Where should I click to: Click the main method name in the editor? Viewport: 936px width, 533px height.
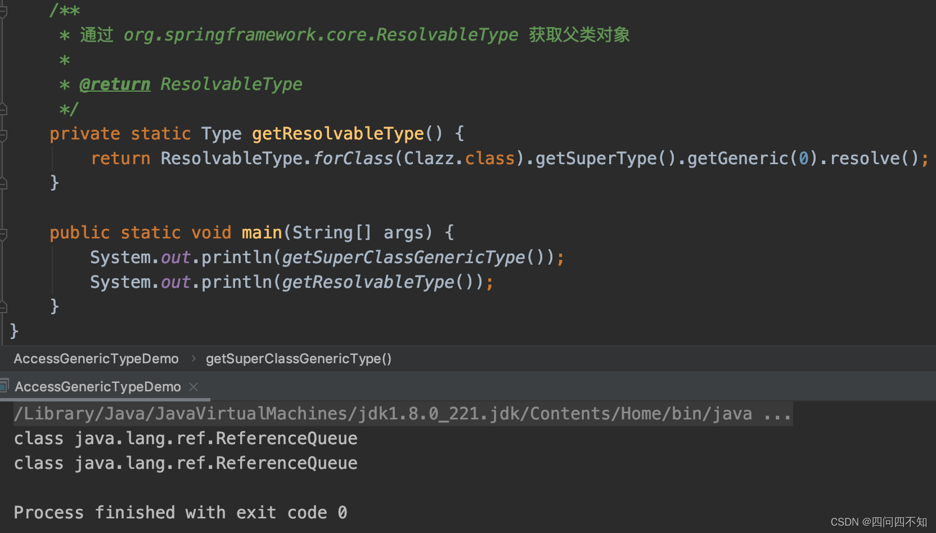(x=262, y=232)
